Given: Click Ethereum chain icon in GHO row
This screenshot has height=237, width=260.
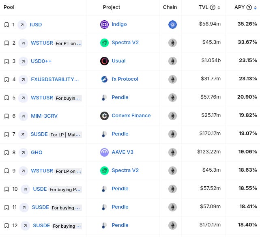Looking at the screenshot, I should 173,152.
